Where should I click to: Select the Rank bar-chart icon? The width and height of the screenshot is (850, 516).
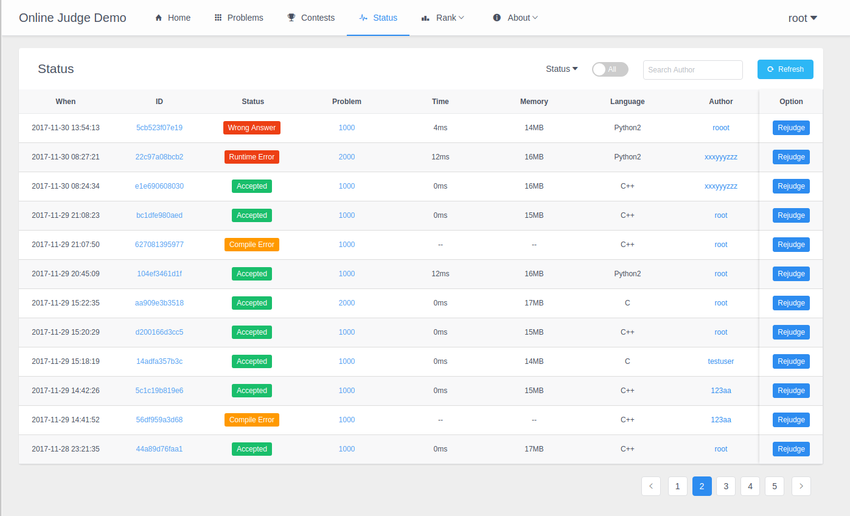click(425, 17)
